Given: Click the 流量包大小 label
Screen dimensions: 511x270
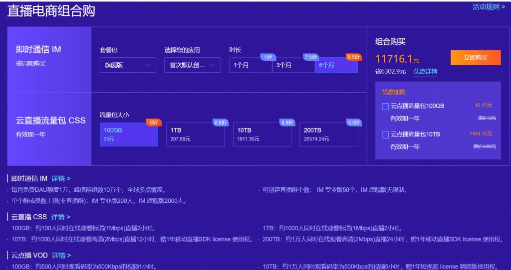Looking at the screenshot, I should pos(114,115).
